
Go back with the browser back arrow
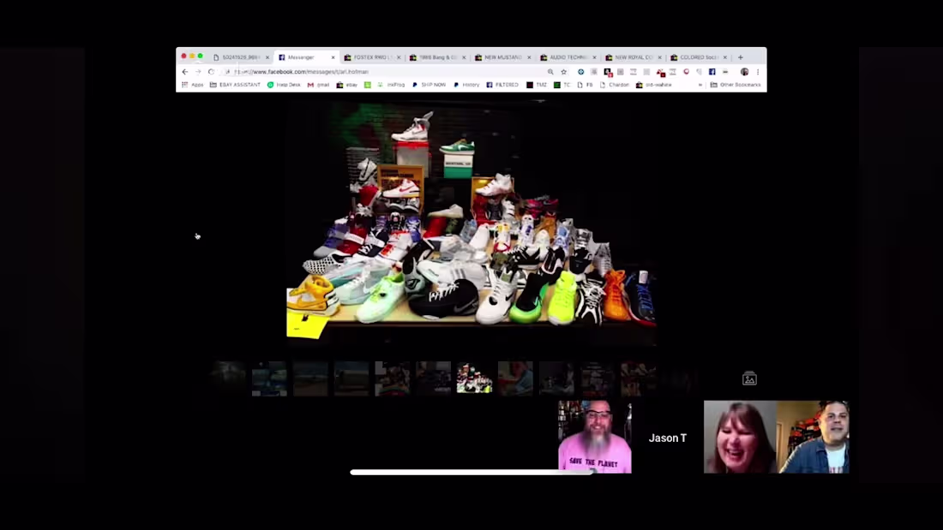pyautogui.click(x=185, y=72)
